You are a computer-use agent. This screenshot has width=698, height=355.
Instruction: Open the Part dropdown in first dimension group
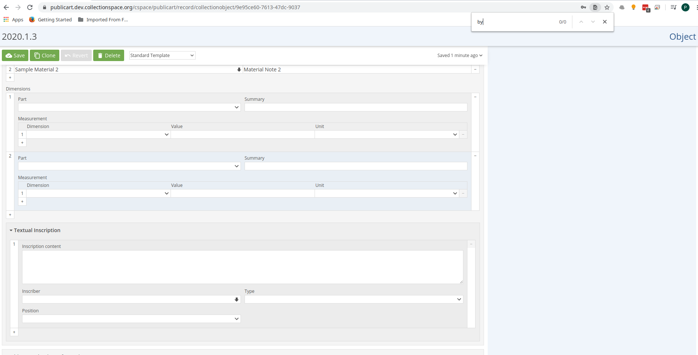236,107
